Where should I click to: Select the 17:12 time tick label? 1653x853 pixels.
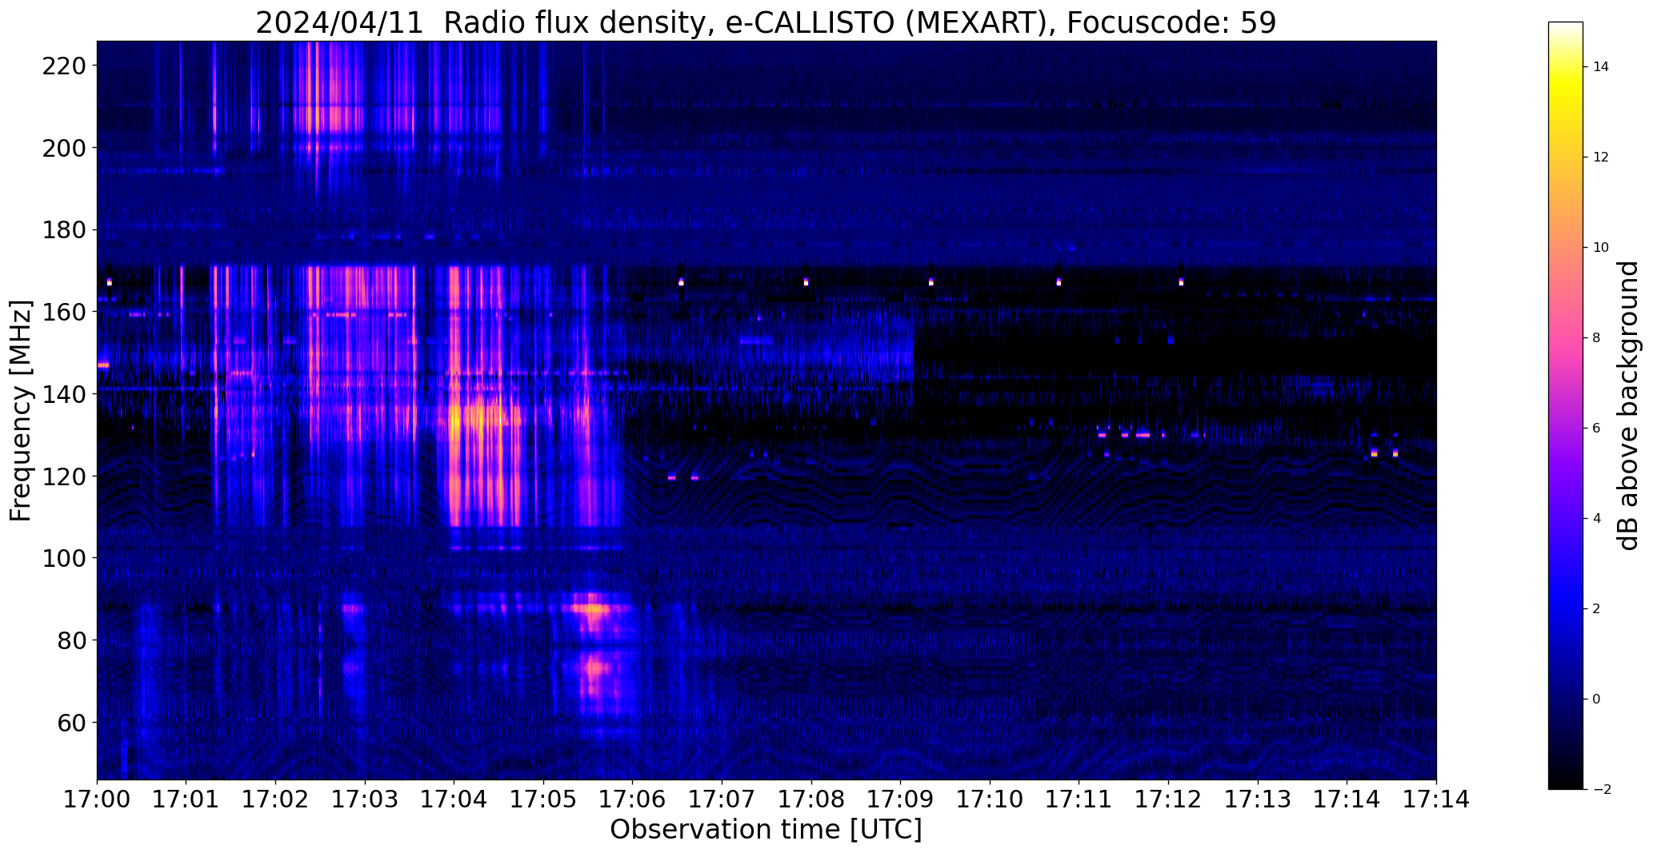1168,800
